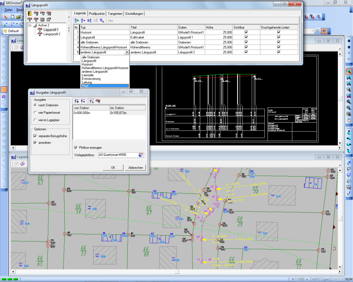This screenshot has width=353, height=282.
Task: Click the Lageplan horizontal scrollbar thumb
Action: click(x=176, y=272)
